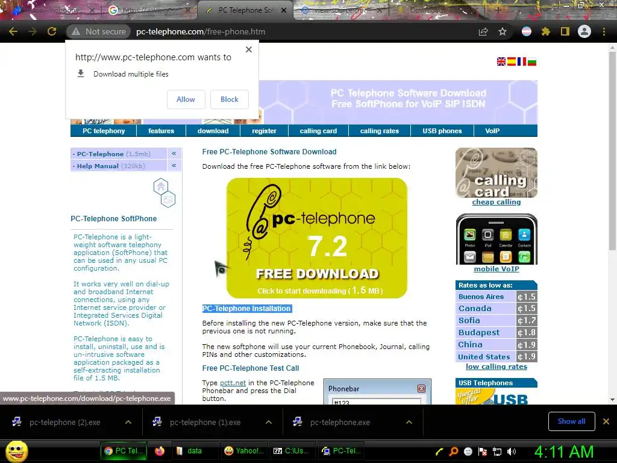Select the French flag language
Screen dimensions: 617x463
click(522, 61)
